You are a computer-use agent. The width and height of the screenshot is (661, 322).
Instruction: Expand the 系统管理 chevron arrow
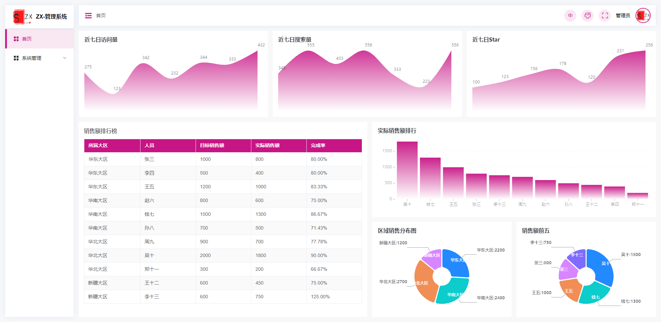(65, 58)
